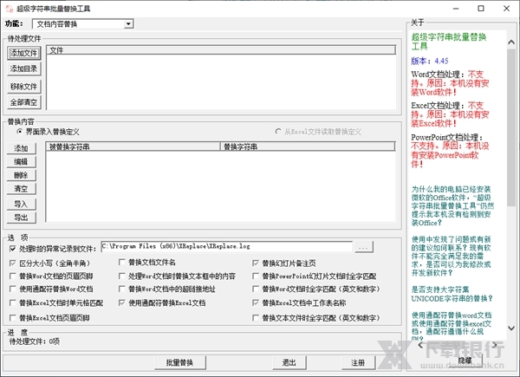This screenshot has height=377, width=520.
Task: Select 界面录入替换定义 radio option
Action: pyautogui.click(x=48, y=132)
